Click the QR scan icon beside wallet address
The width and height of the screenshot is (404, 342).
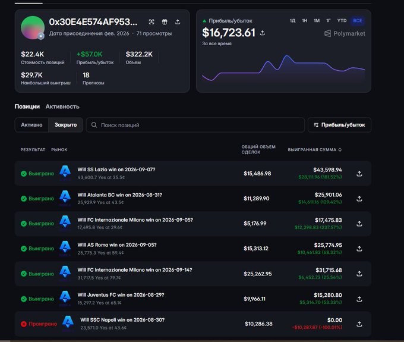(151, 22)
